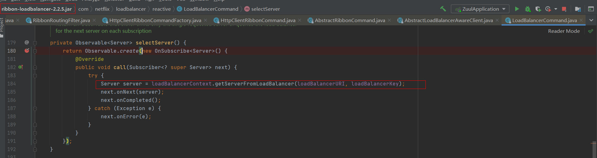This screenshot has width=597, height=158.
Task: Click the reactive breadcrumb
Action: (x=162, y=9)
